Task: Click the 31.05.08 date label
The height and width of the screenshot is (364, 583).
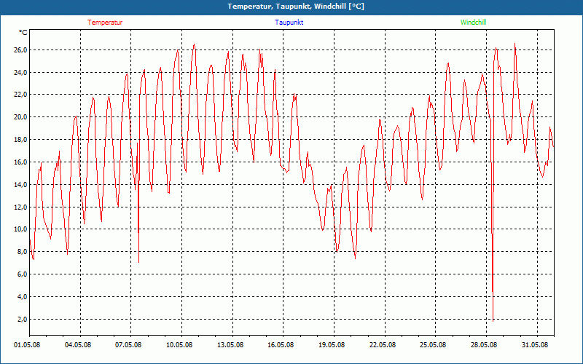Action: click(535, 344)
